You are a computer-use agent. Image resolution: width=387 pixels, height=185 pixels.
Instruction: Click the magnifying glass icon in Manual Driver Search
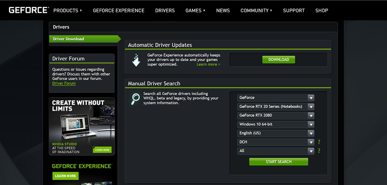[135, 99]
